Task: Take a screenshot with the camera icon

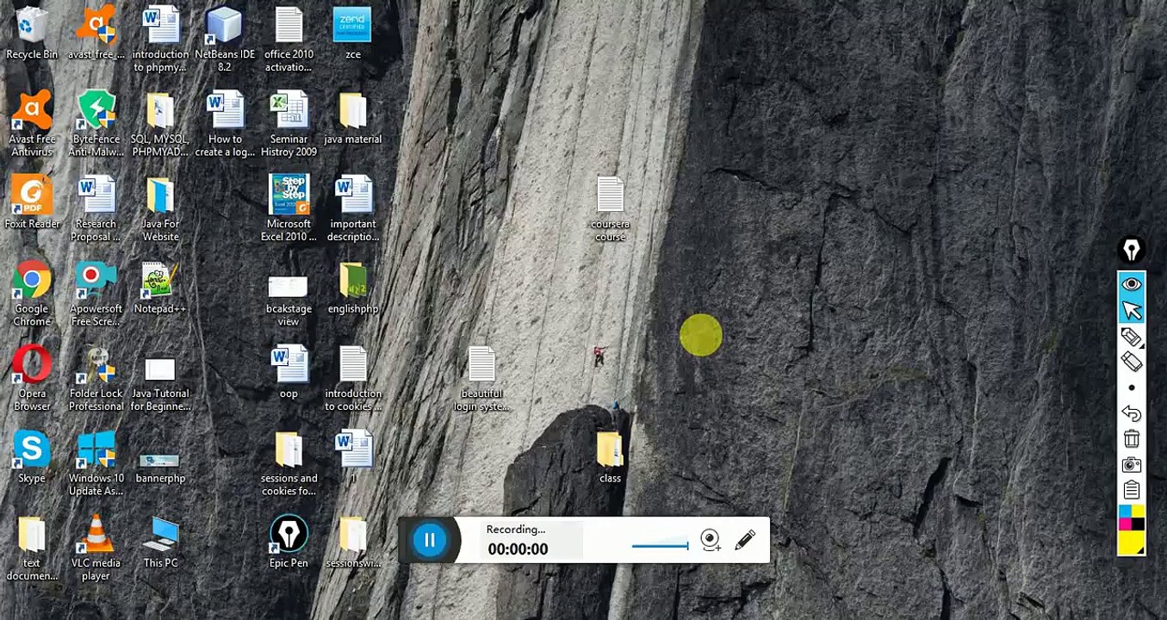Action: tap(1132, 465)
